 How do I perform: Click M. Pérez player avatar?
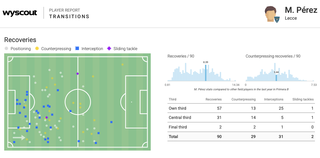(270, 14)
